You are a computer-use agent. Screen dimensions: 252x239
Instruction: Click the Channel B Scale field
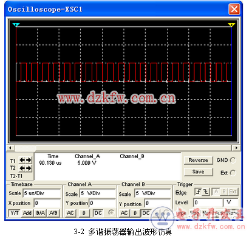point(152,193)
